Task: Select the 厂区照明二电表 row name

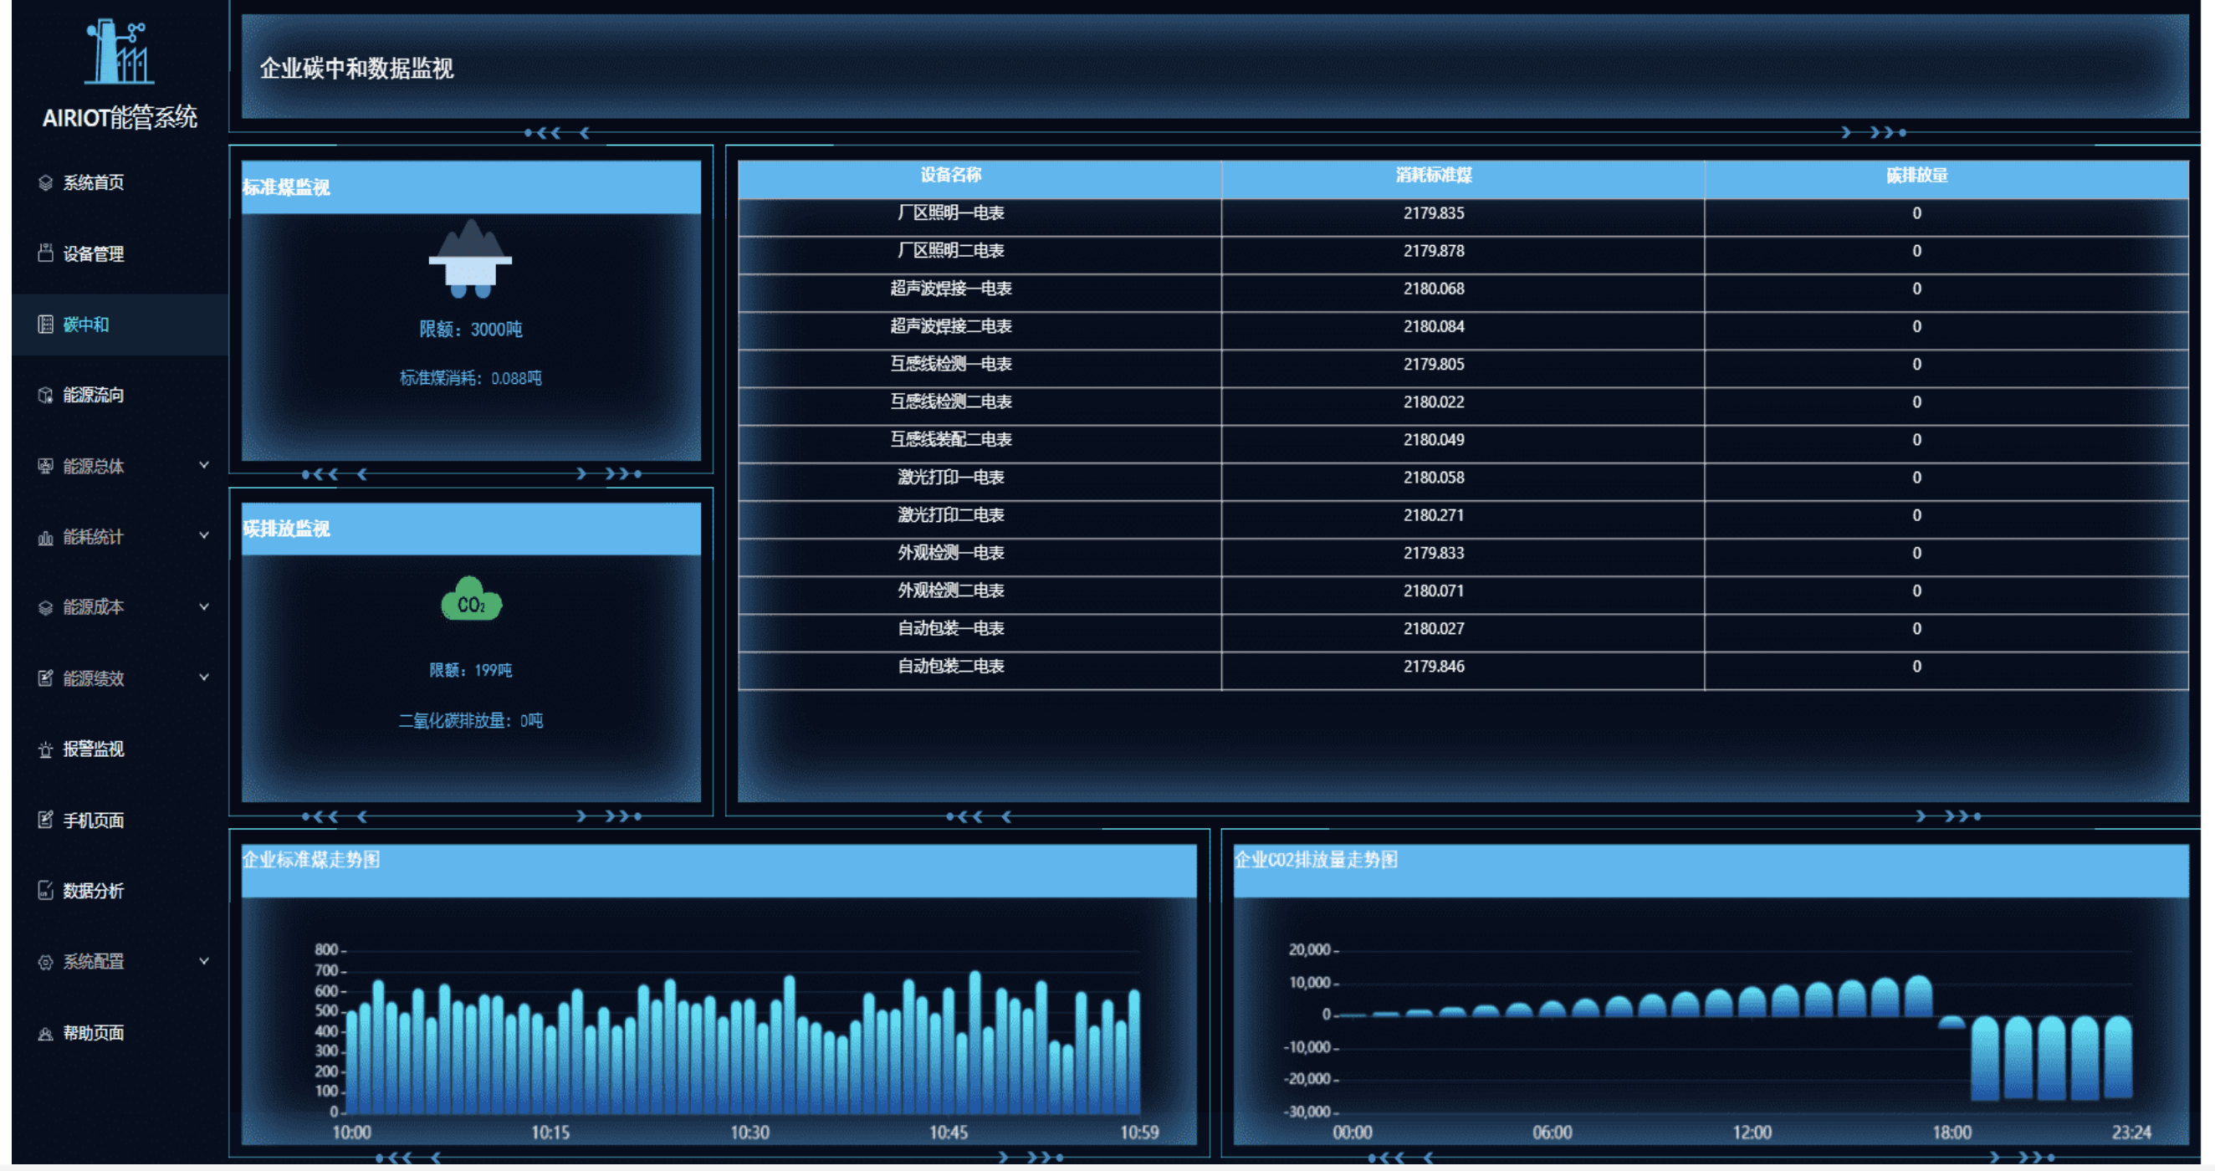Action: coord(950,251)
